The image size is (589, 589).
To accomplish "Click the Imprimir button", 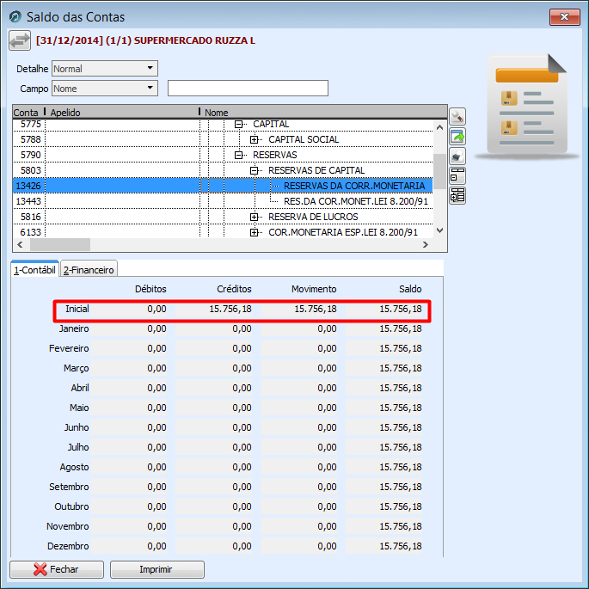I will 157,569.
